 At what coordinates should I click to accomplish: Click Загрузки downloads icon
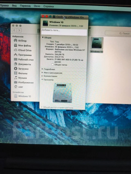[x=16, y=69]
